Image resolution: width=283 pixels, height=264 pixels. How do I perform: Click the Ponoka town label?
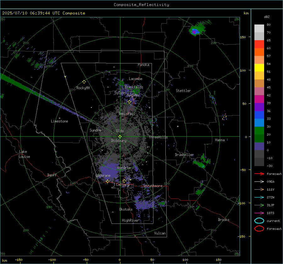click(x=143, y=65)
